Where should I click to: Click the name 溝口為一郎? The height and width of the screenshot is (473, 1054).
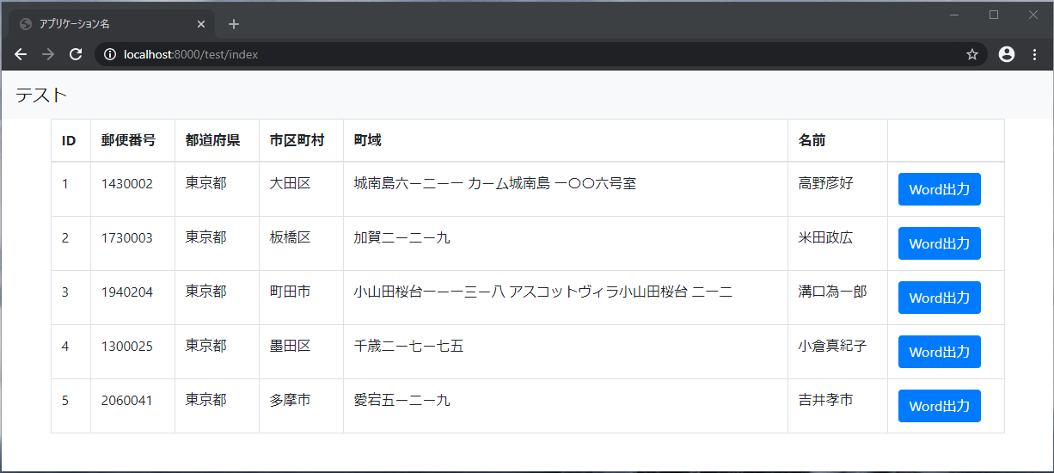click(x=832, y=292)
